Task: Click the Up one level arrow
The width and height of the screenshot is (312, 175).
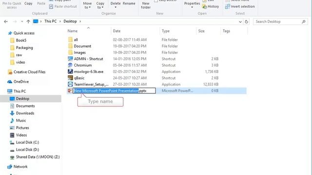Action: 28,21
